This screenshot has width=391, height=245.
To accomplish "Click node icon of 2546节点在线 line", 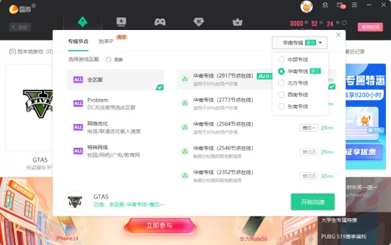I will (185, 151).
